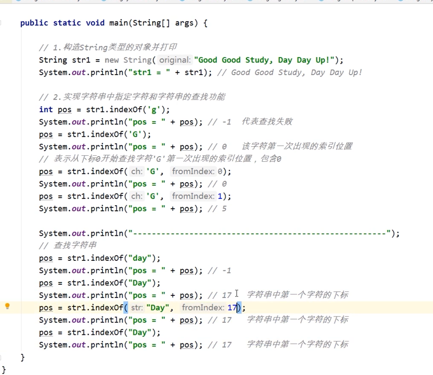Click the final closing brace of the class

pos(4,370)
